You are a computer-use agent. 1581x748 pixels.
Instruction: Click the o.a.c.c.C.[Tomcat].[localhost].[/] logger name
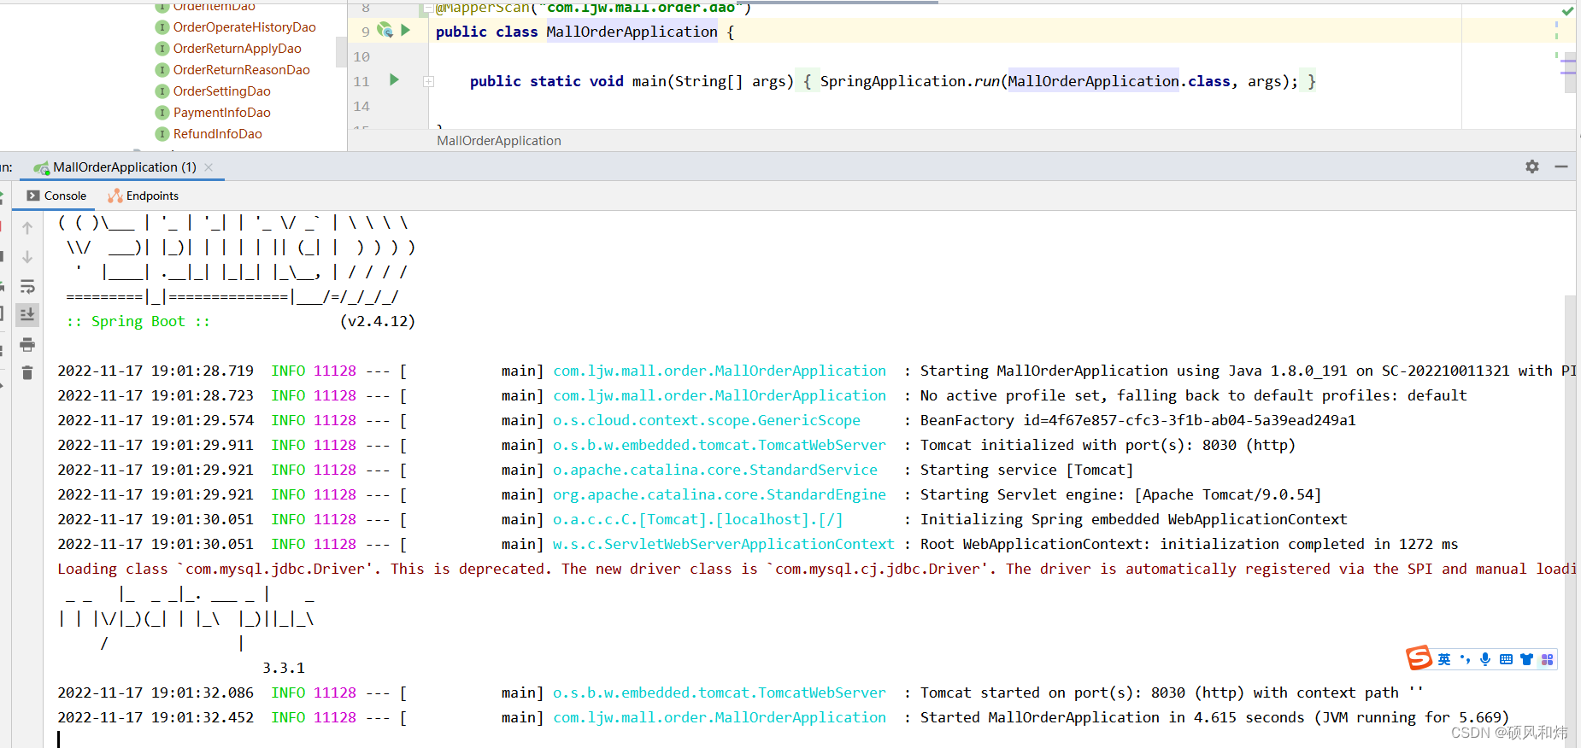[698, 519]
